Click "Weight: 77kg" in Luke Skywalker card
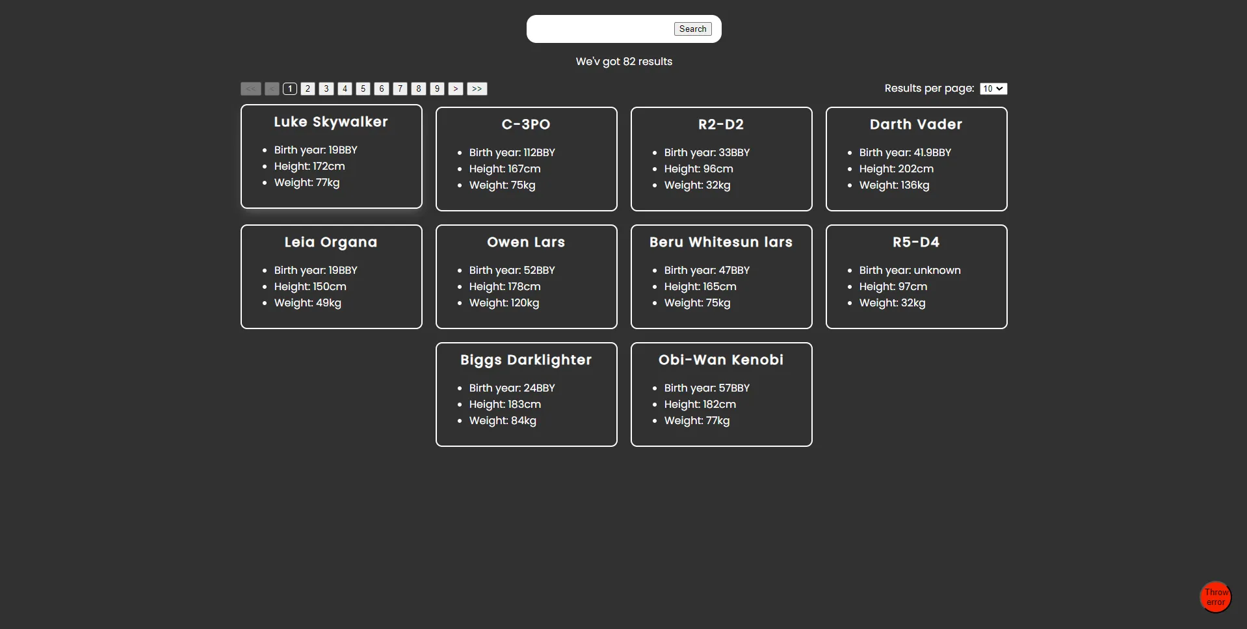The height and width of the screenshot is (629, 1247). tap(307, 182)
